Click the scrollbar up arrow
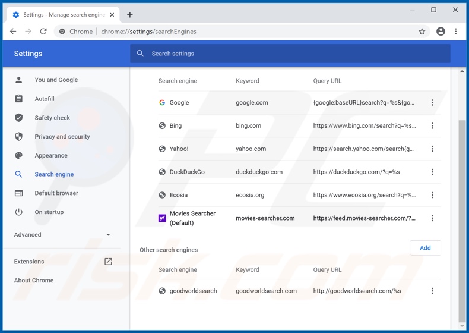 (462, 71)
